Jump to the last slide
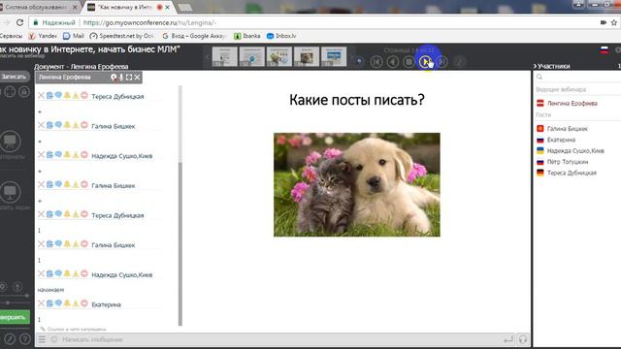621x349 pixels. [x=442, y=62]
